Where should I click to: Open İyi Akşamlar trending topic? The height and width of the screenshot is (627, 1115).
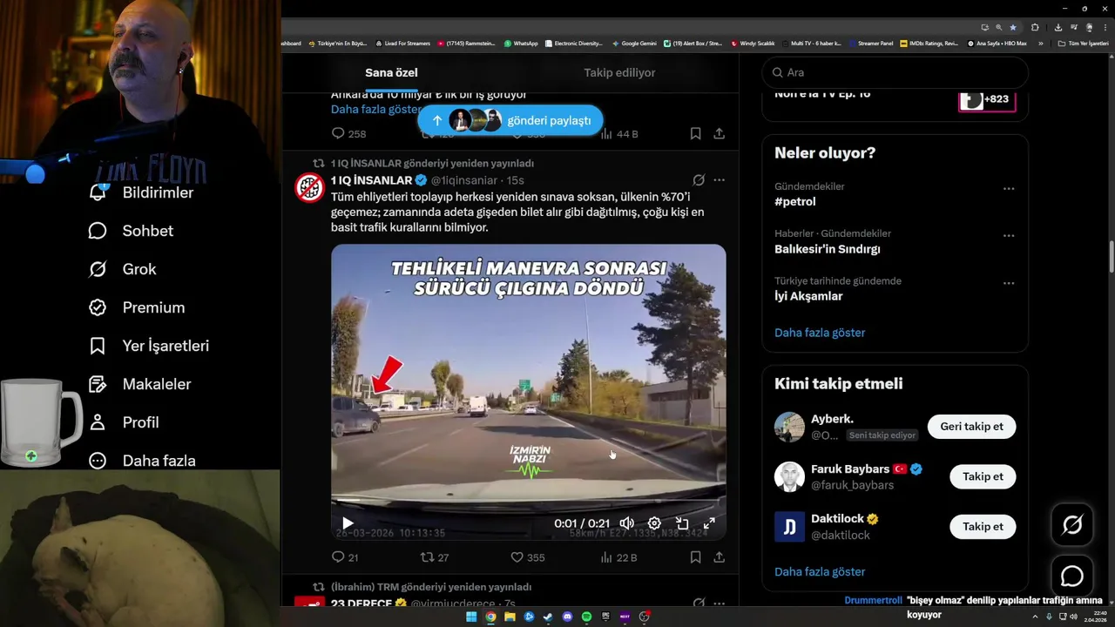(808, 296)
